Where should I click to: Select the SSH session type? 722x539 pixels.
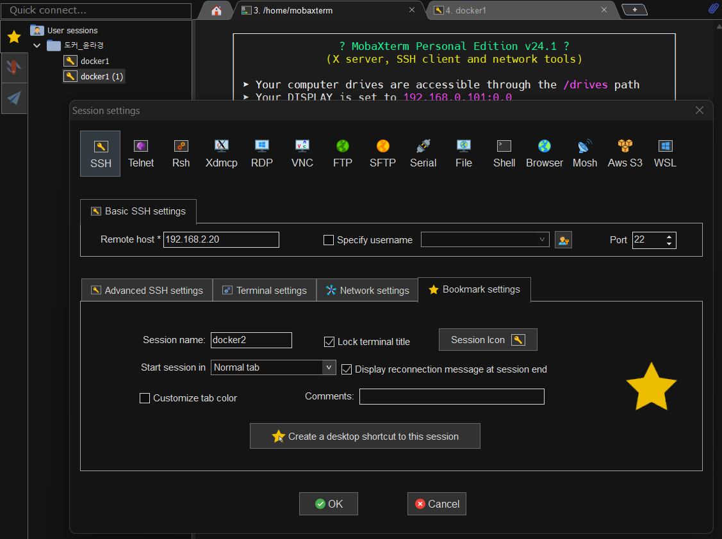[101, 154]
